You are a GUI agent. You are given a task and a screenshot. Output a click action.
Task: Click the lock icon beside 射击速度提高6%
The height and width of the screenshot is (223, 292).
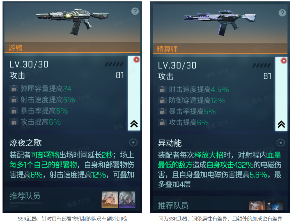[14, 100]
